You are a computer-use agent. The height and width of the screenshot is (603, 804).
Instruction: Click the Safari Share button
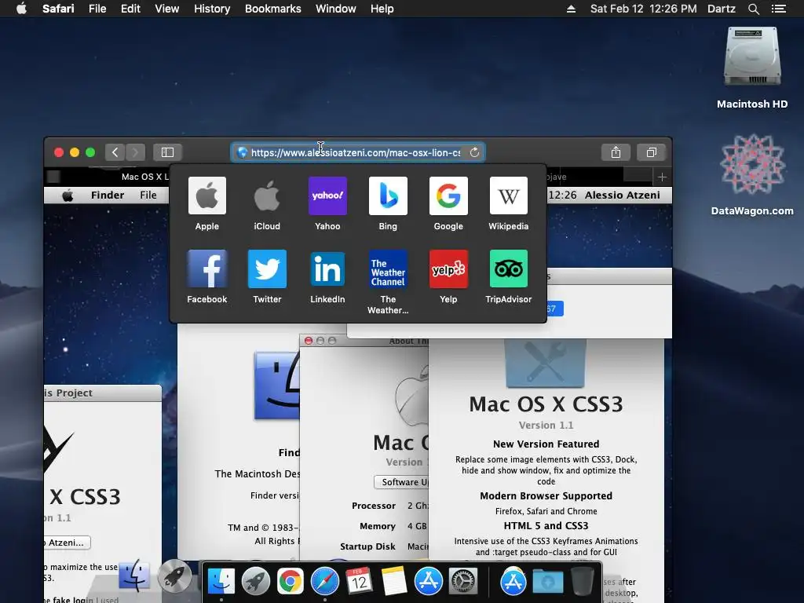(x=616, y=152)
